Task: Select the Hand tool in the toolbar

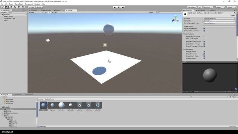Action: tap(3, 7)
